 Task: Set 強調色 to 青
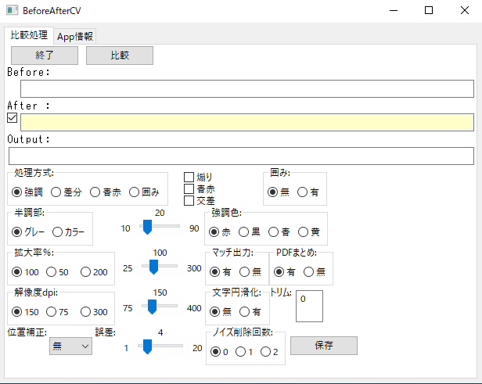(274, 232)
